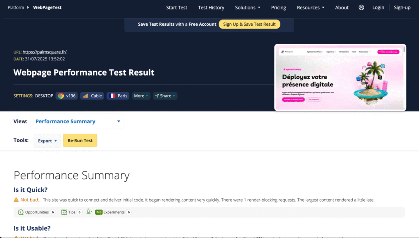419x238 pixels.
Task: Click the orange warning icon near Not bad
Action: pos(16,200)
